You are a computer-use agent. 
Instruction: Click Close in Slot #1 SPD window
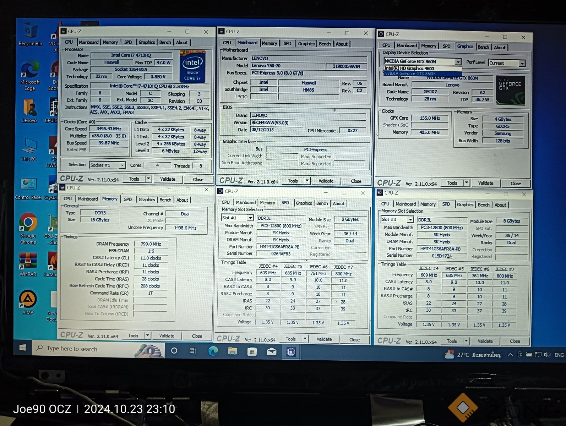[x=354, y=340]
